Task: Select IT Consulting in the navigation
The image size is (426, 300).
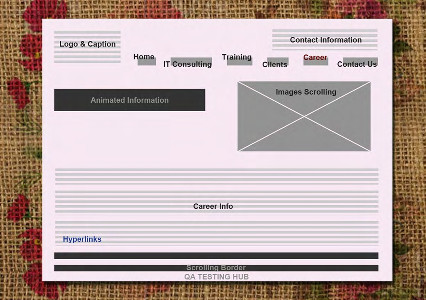Action: pyautogui.click(x=187, y=64)
